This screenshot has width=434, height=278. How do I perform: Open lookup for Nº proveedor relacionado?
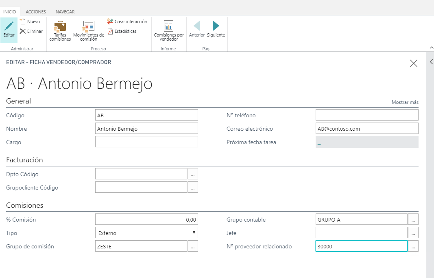pyautogui.click(x=413, y=246)
